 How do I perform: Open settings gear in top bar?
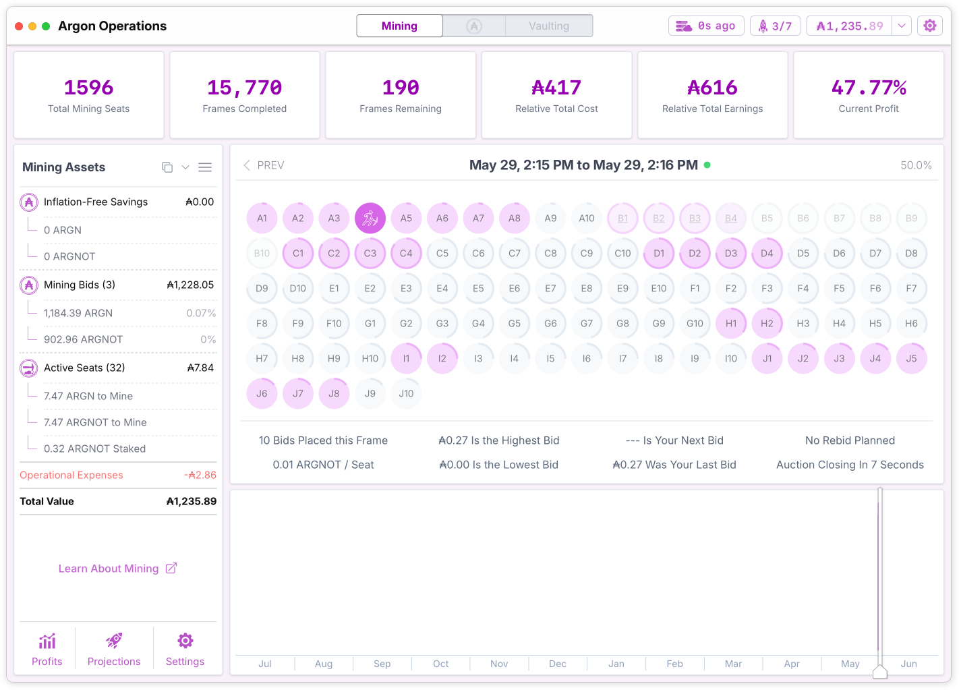(x=930, y=26)
